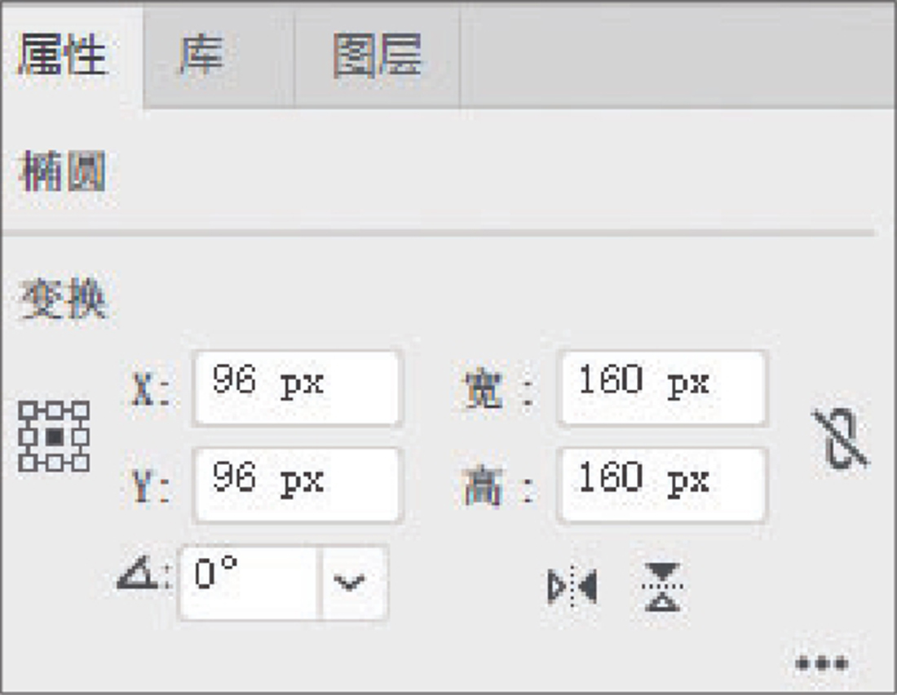Click the rotation angle value field

pyautogui.click(x=249, y=583)
